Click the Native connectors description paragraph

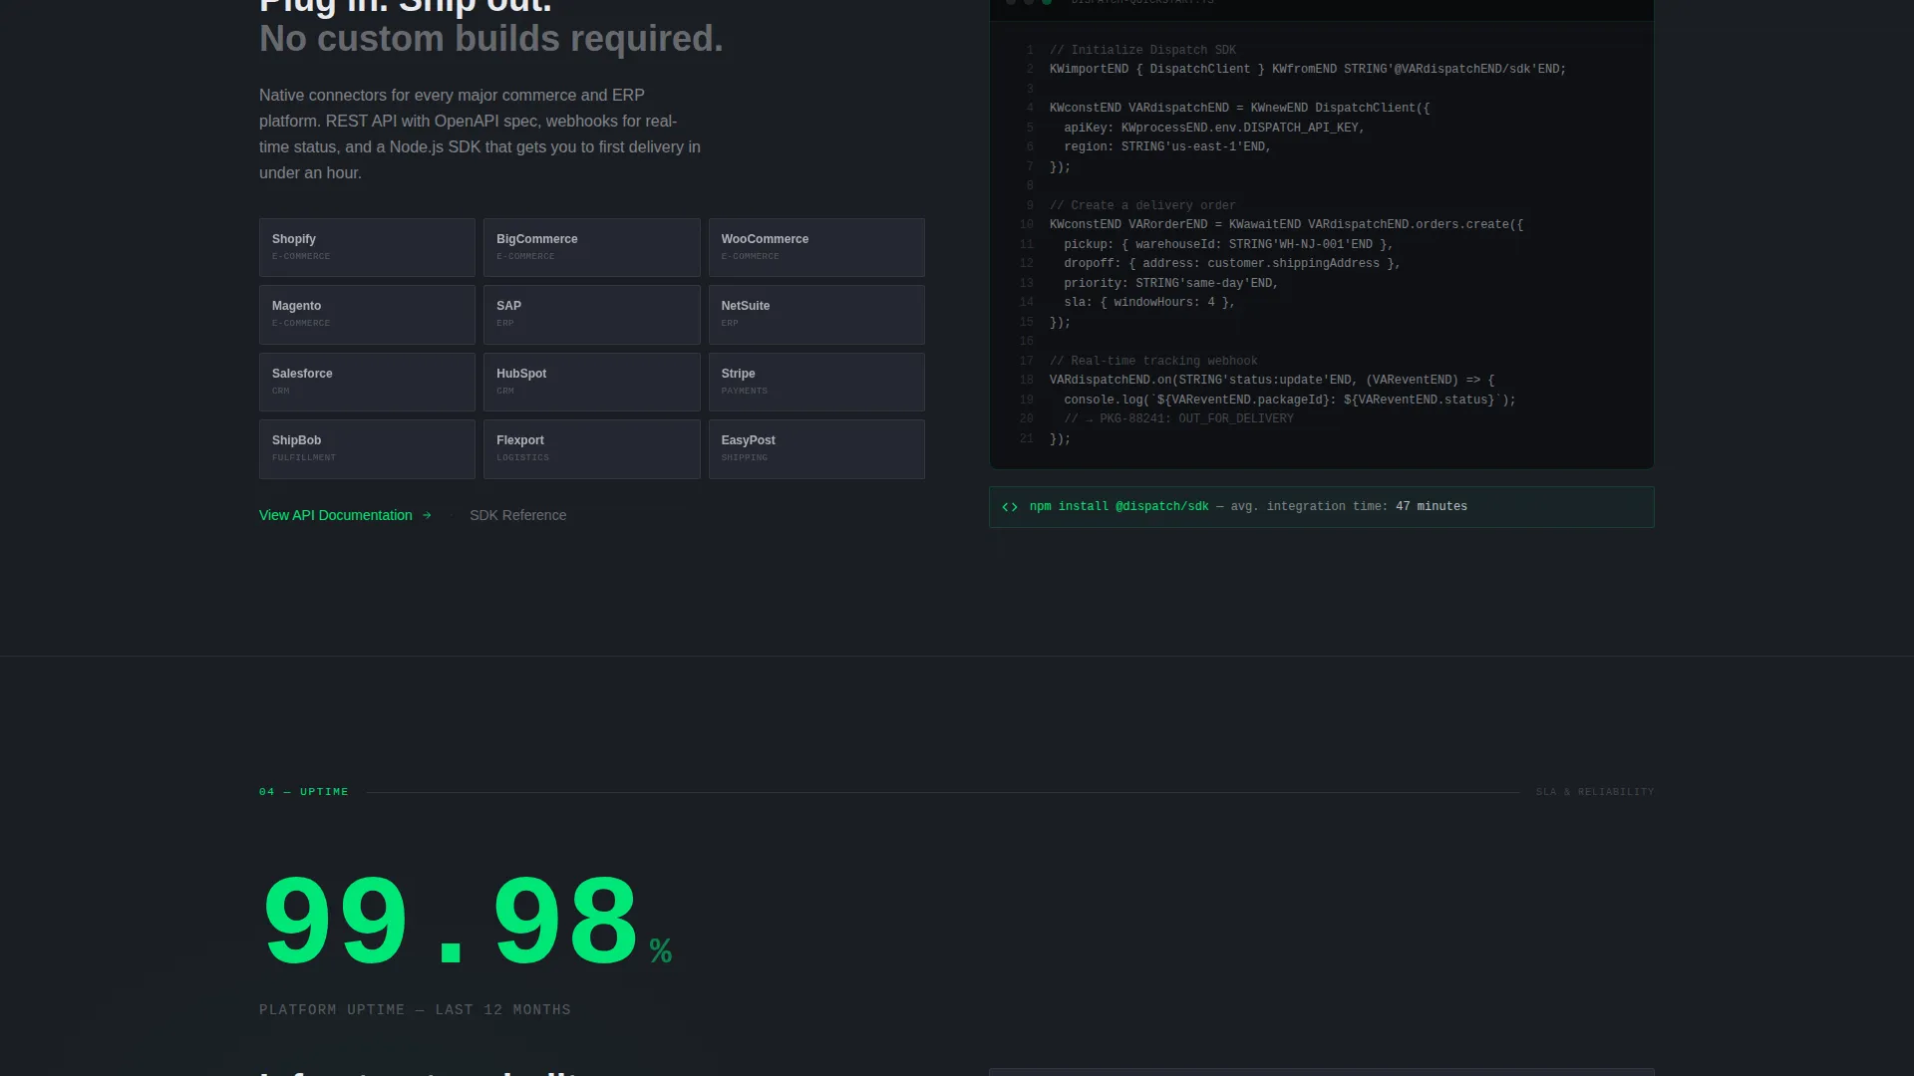click(480, 134)
